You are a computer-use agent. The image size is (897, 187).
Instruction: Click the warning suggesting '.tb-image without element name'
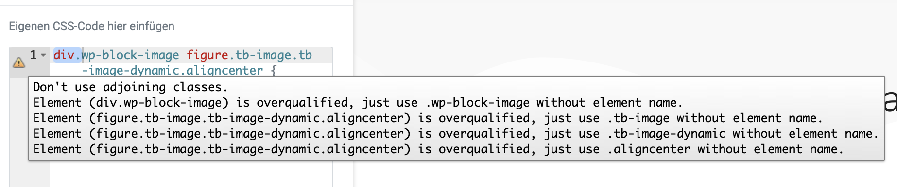pos(428,118)
